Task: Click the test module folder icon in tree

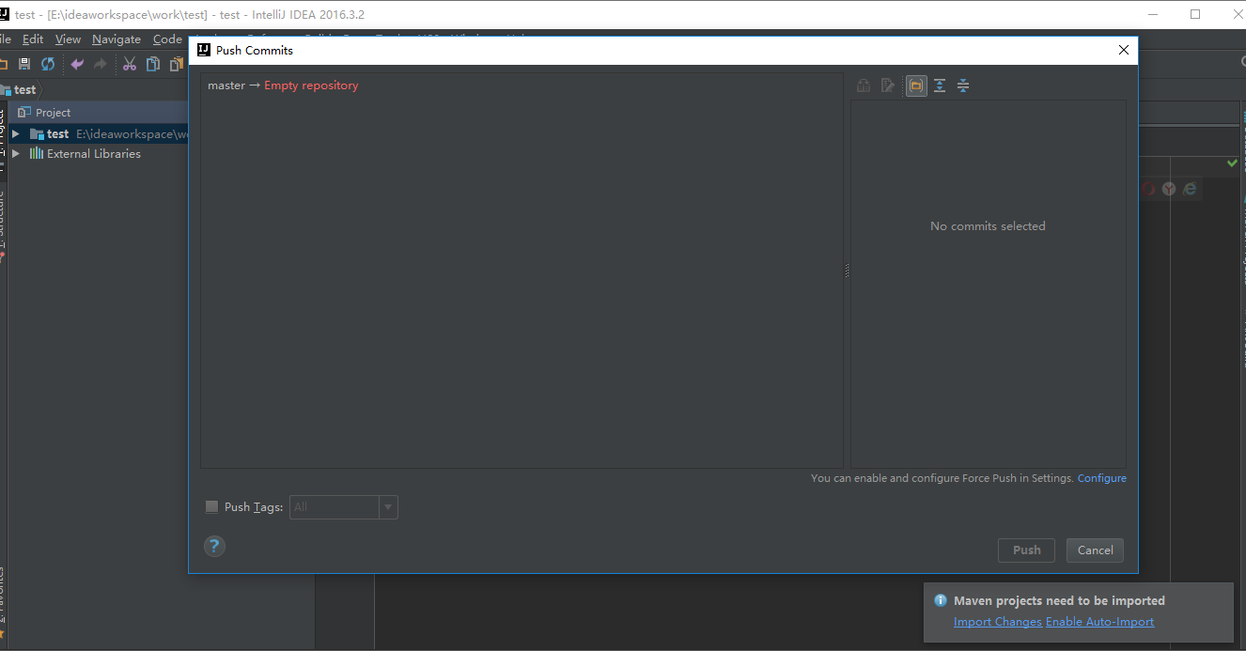Action: point(37,134)
